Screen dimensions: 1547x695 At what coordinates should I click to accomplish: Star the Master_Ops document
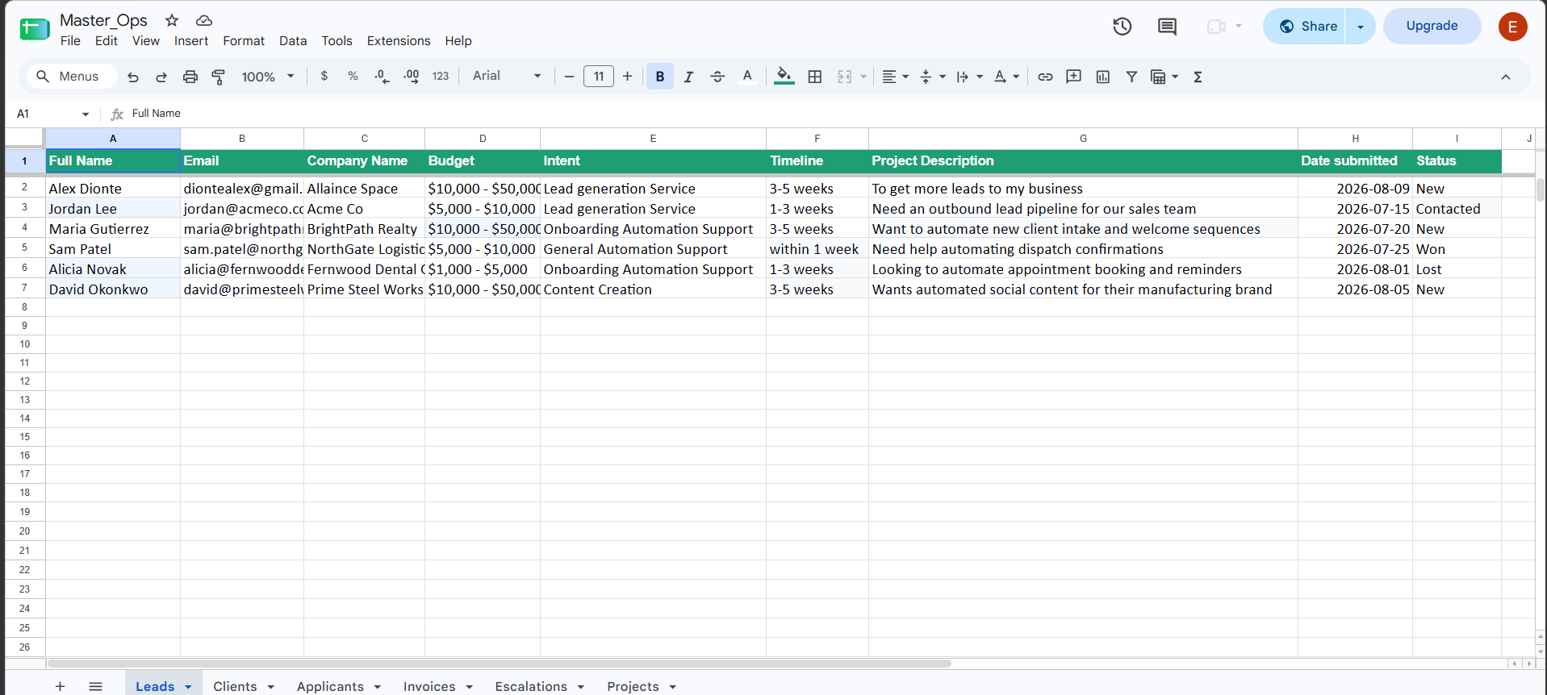point(172,20)
